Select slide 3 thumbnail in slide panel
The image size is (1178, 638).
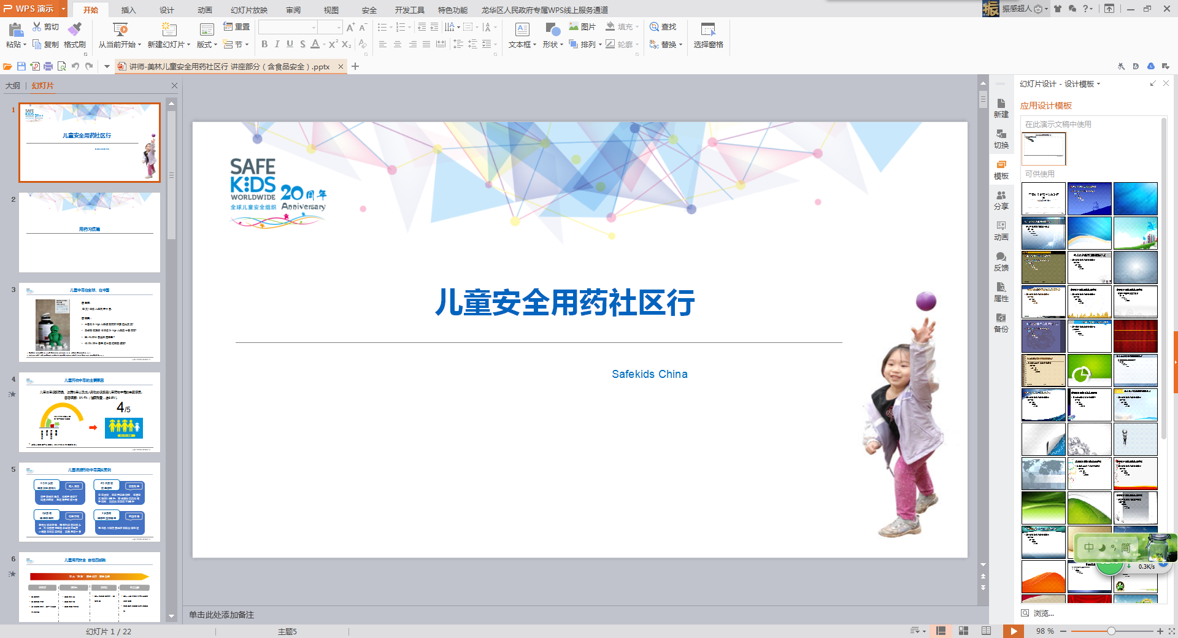90,322
